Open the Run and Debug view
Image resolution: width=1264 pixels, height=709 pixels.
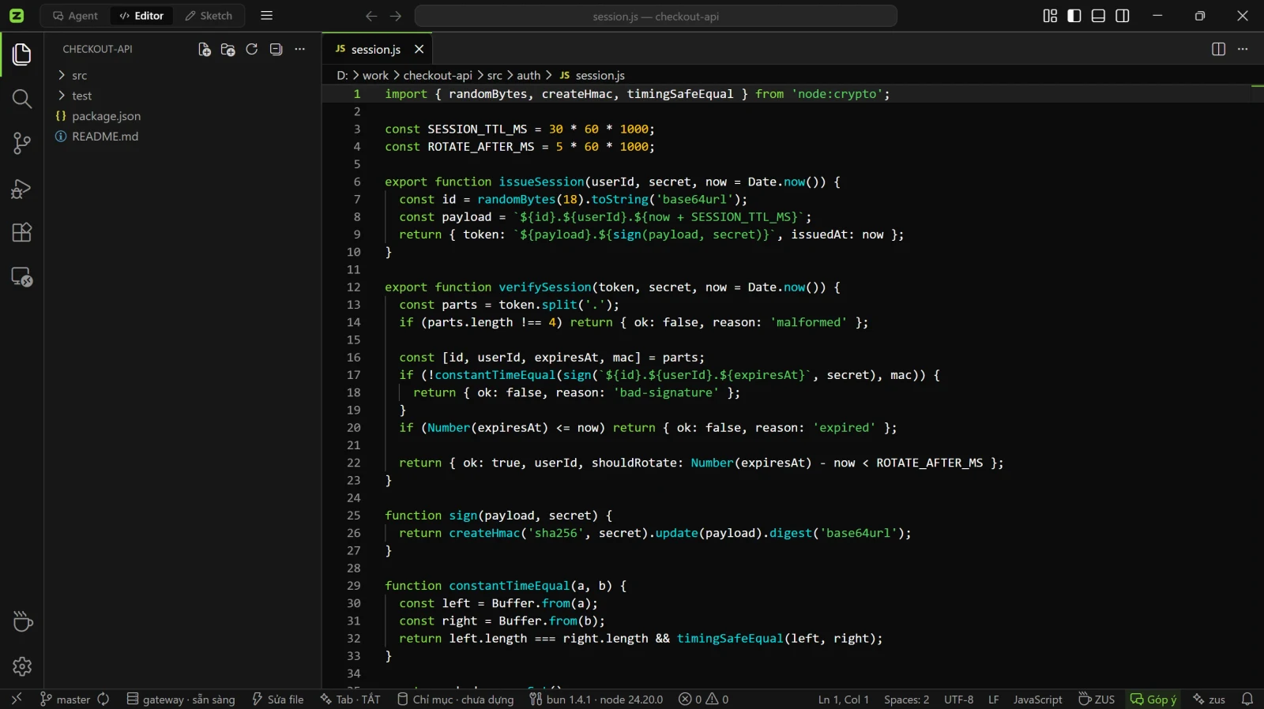point(22,188)
